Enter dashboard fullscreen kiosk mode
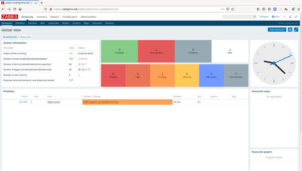The height and width of the screenshot is (171, 302). click(296, 29)
